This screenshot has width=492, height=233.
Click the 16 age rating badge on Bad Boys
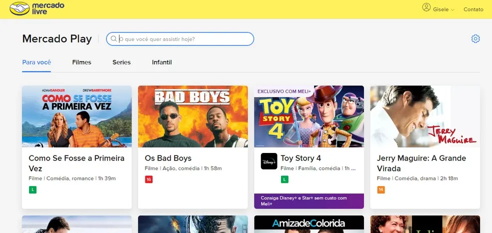pyautogui.click(x=148, y=179)
